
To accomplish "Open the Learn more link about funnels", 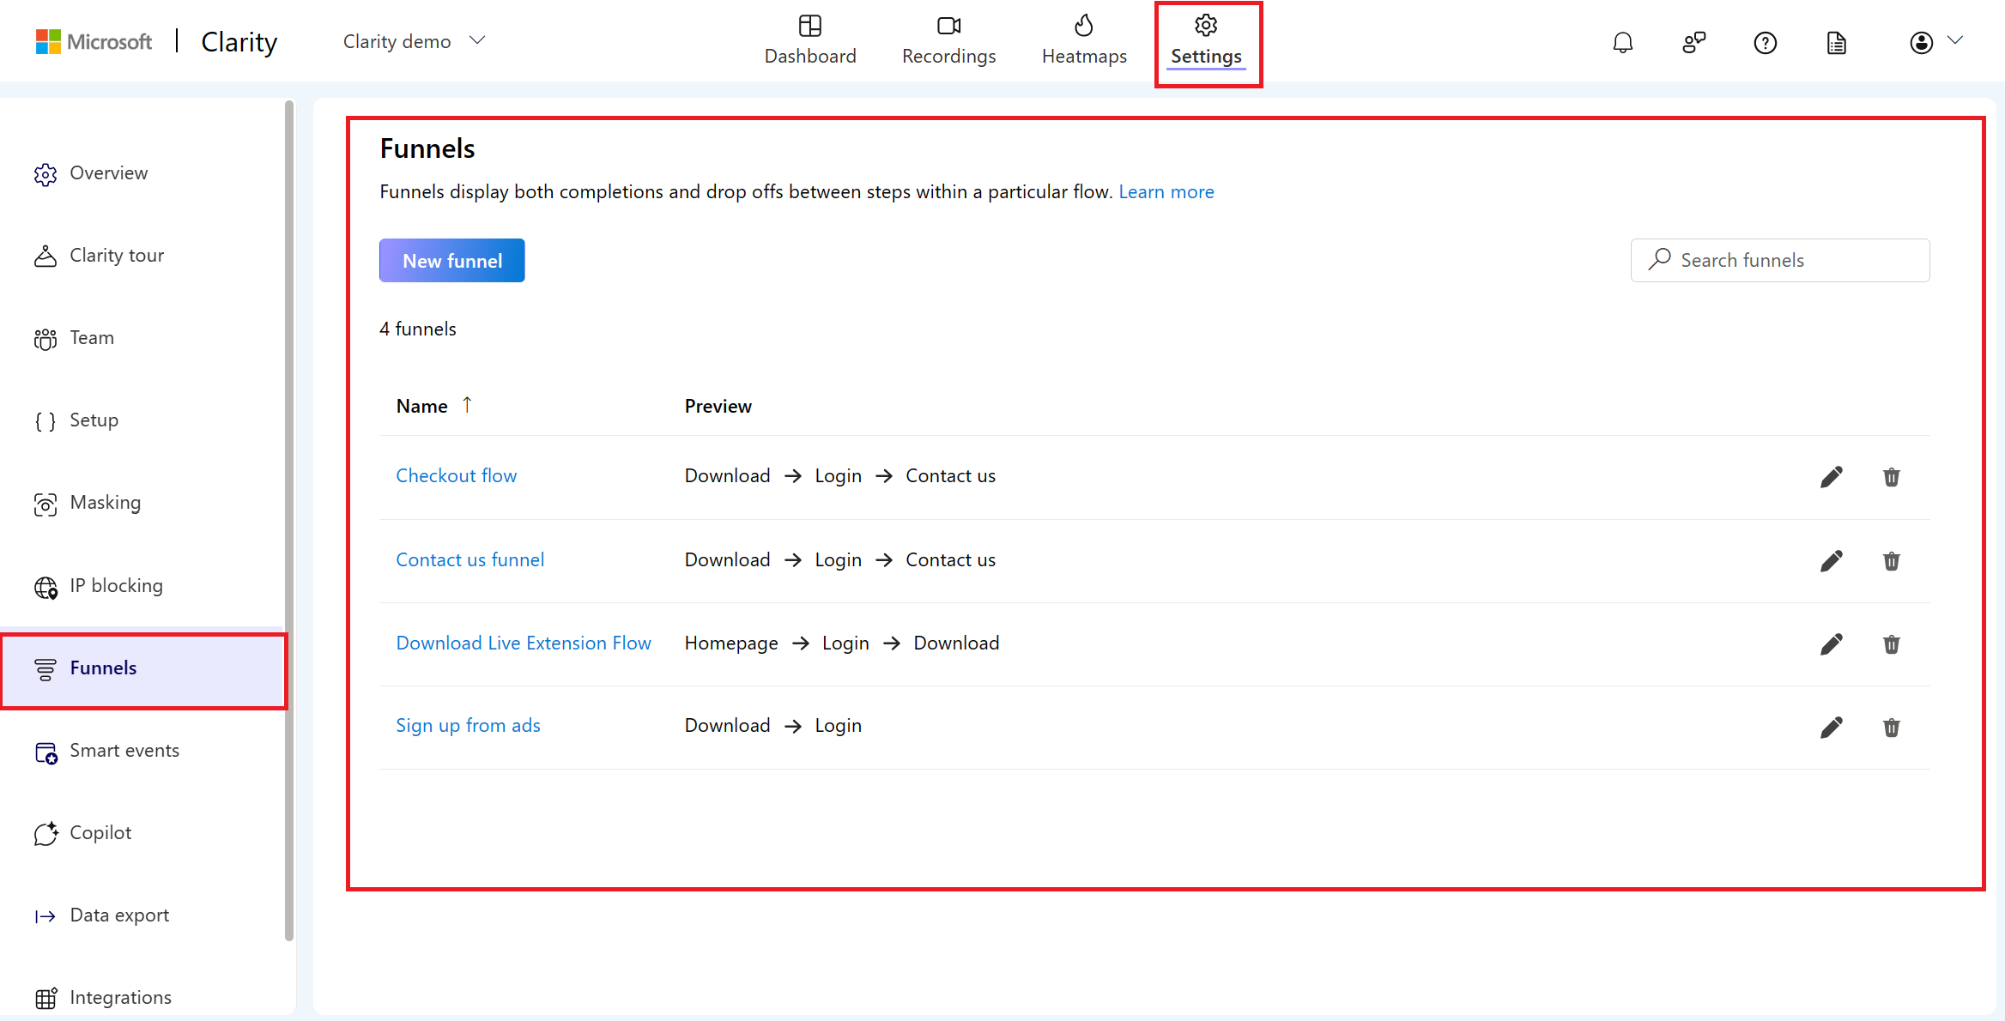I will tap(1166, 191).
